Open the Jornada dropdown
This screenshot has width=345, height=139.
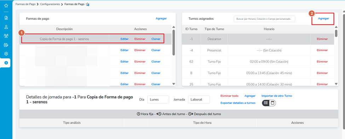199,99
